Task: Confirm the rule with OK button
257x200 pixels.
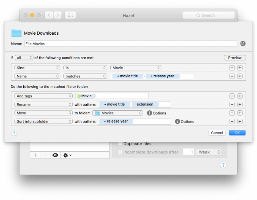Action: (237, 133)
